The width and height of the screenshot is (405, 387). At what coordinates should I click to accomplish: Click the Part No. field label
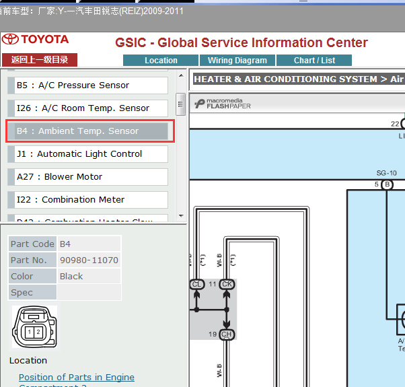(x=32, y=260)
